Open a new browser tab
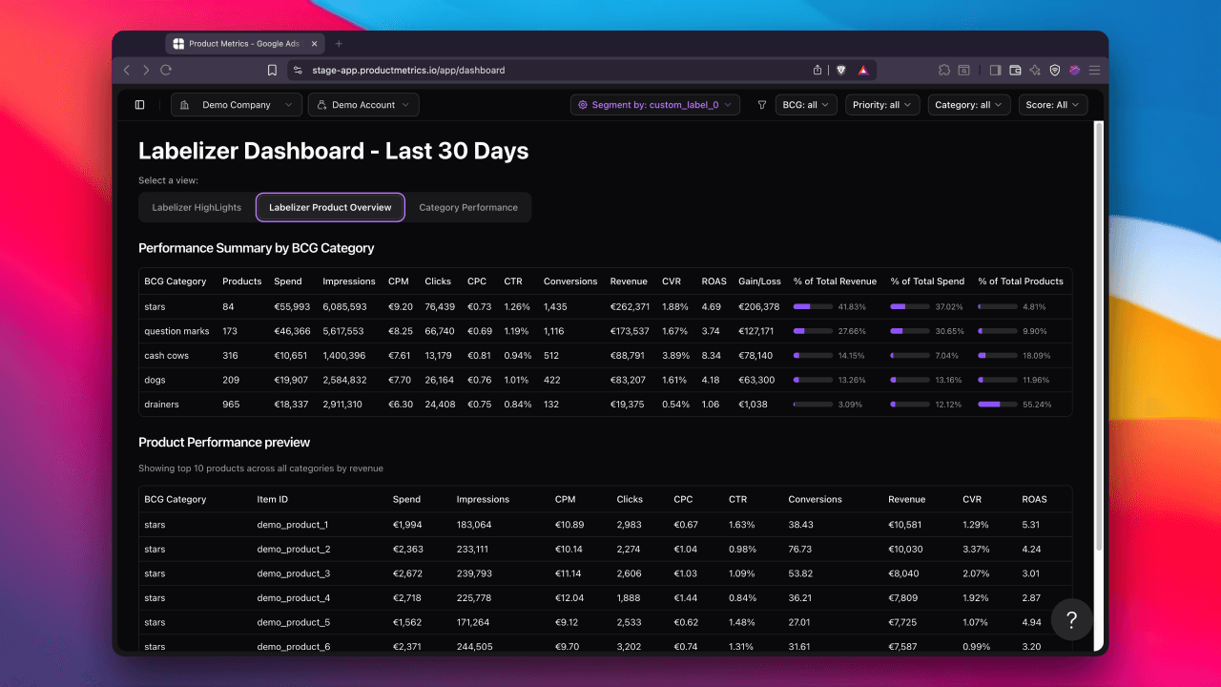This screenshot has height=687, width=1221. coord(339,44)
